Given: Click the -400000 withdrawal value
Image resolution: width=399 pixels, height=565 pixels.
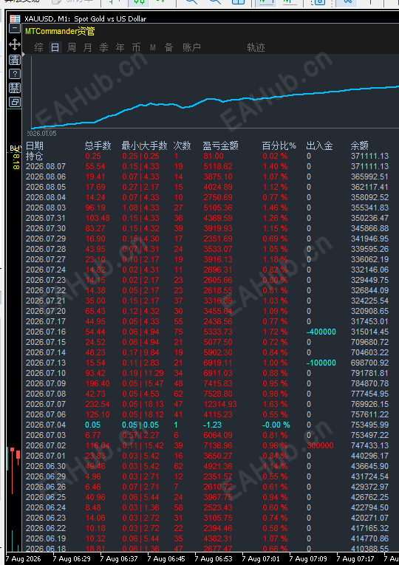Looking at the screenshot, I should tap(321, 332).
